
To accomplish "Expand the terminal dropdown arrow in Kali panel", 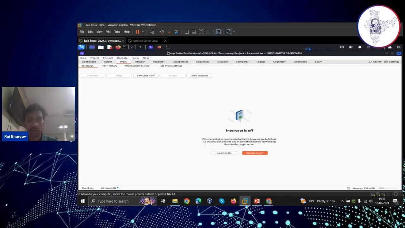I will 131,47.
